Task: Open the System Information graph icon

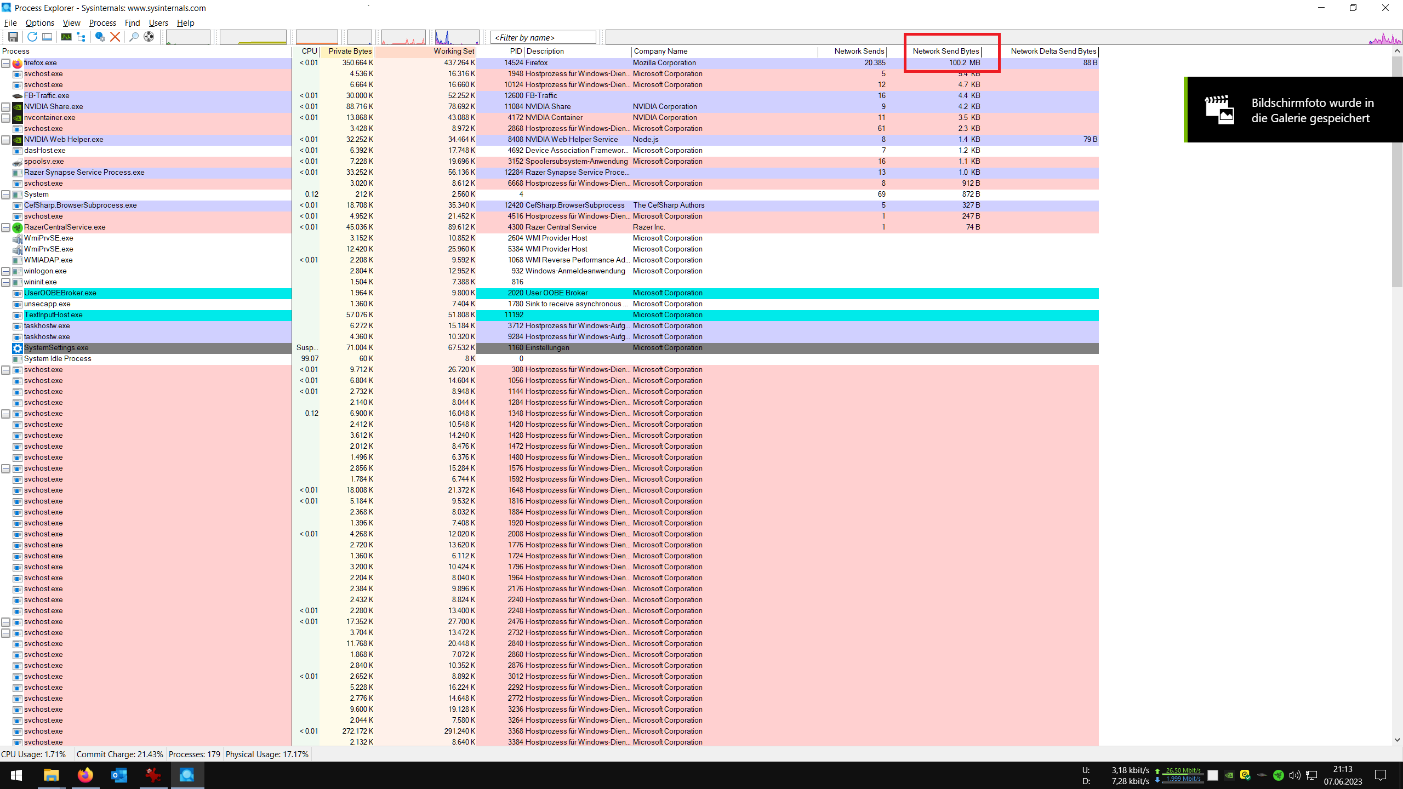Action: pyautogui.click(x=66, y=37)
